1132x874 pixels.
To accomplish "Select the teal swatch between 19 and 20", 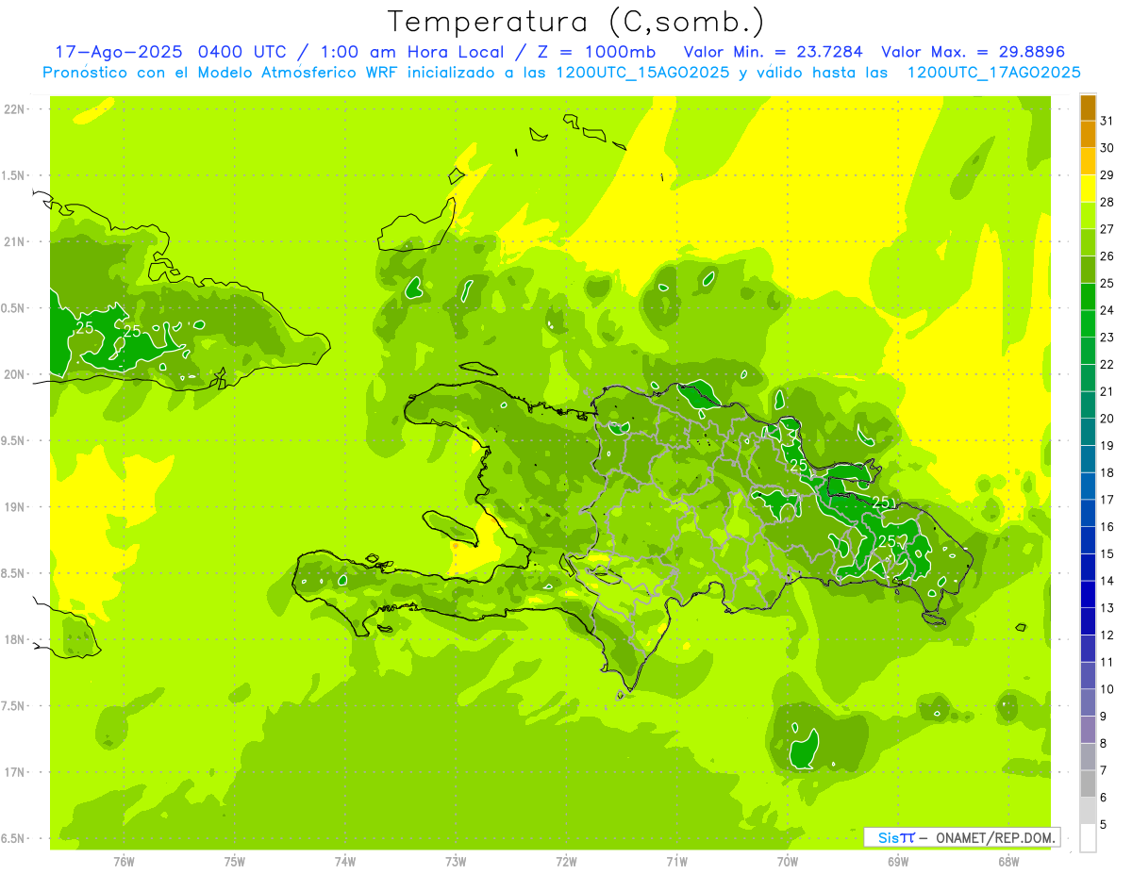I will (1088, 433).
